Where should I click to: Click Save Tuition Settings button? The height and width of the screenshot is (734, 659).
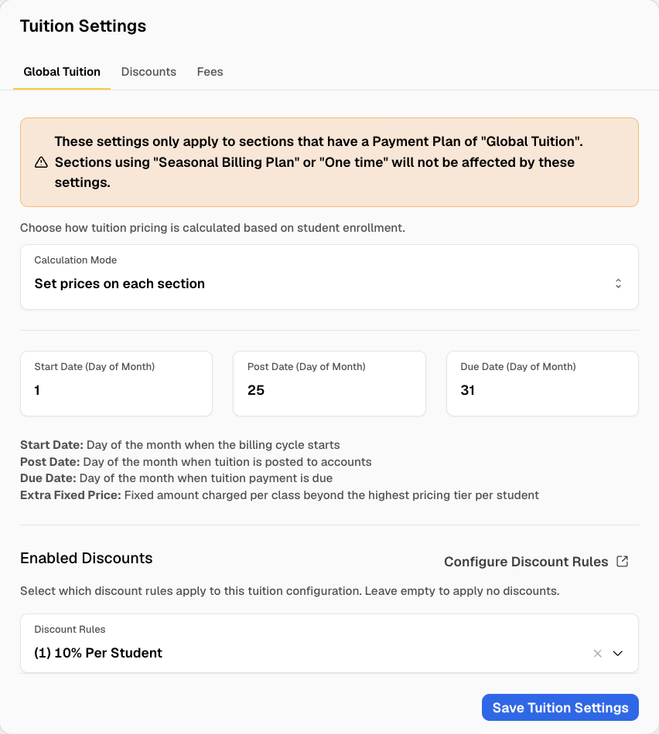(560, 707)
